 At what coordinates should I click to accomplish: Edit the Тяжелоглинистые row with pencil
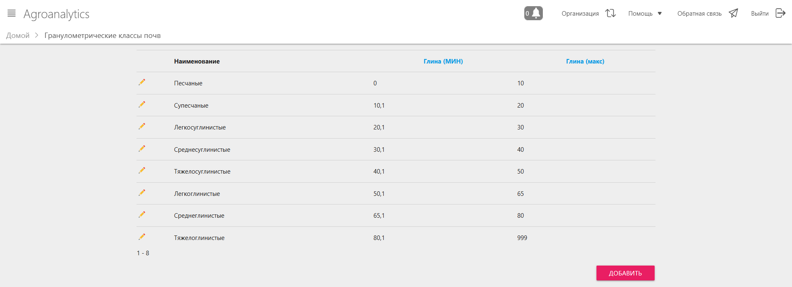tap(142, 237)
